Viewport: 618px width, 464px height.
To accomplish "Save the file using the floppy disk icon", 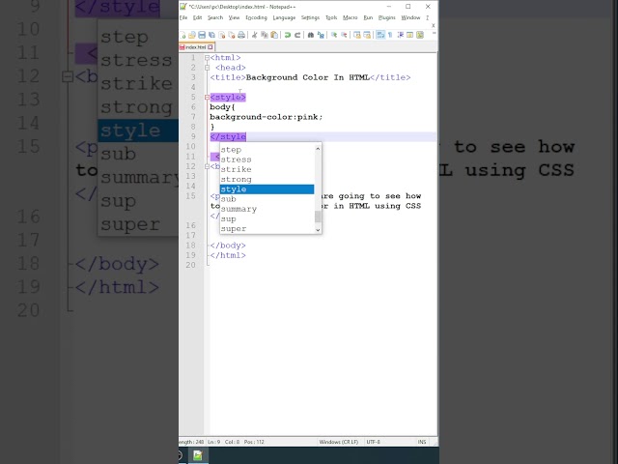I will (x=202, y=35).
